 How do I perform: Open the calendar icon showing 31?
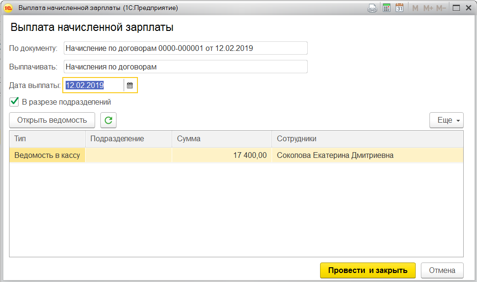pyautogui.click(x=399, y=8)
